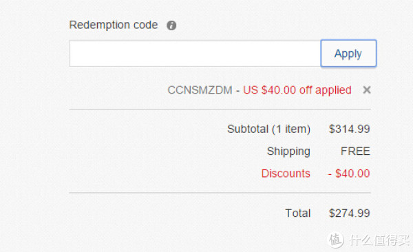The image size is (413, 252).
Task: Click the 值 watermark logo icon
Action: (336, 240)
